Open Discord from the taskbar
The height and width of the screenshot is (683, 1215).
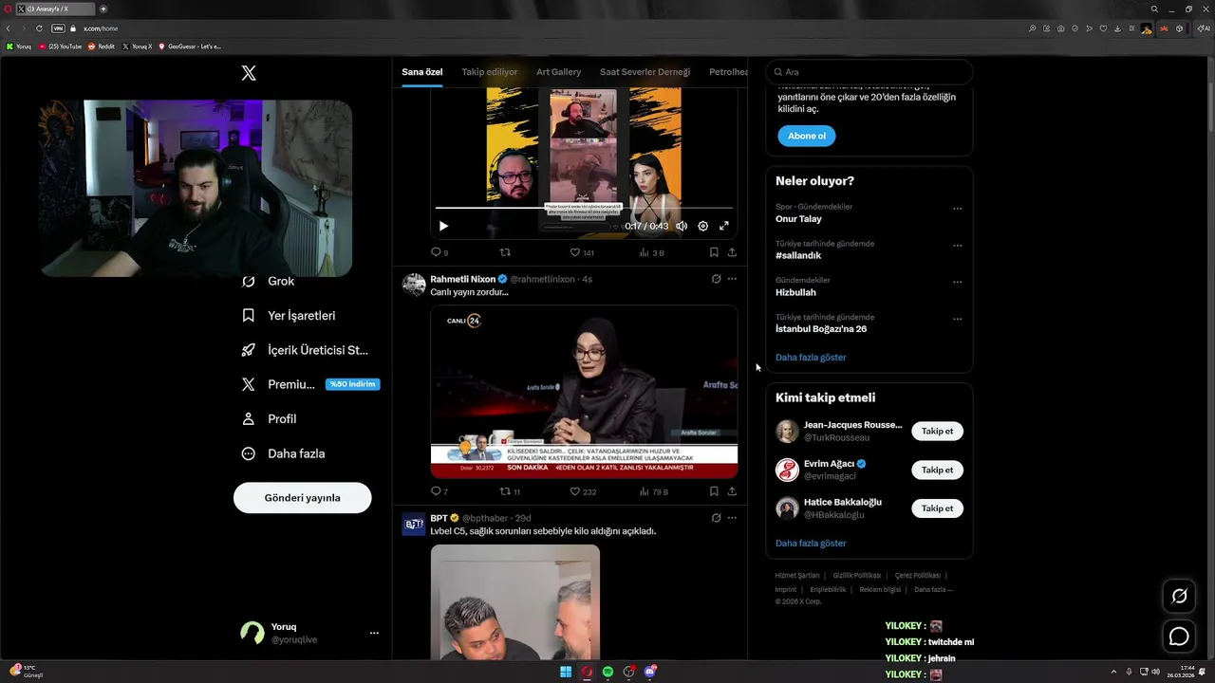pyautogui.click(x=649, y=672)
